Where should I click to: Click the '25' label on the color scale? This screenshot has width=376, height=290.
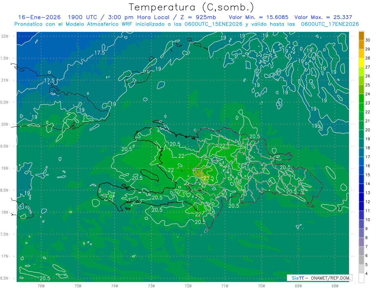[368, 85]
